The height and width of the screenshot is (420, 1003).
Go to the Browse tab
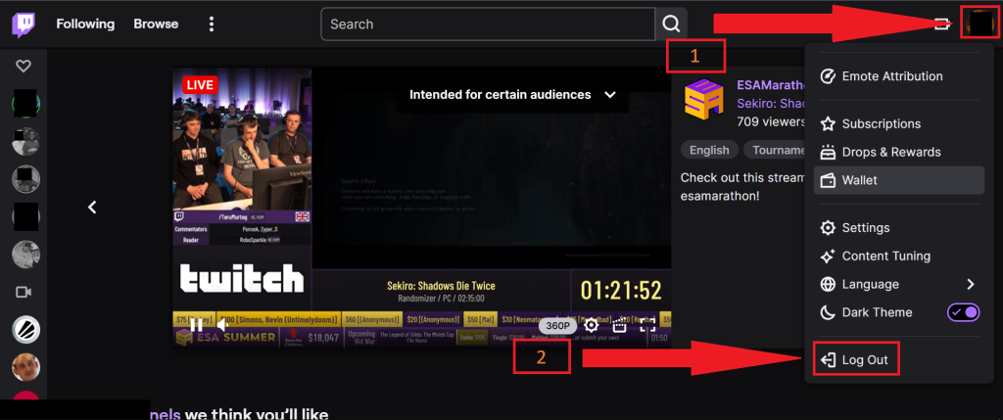(x=156, y=24)
